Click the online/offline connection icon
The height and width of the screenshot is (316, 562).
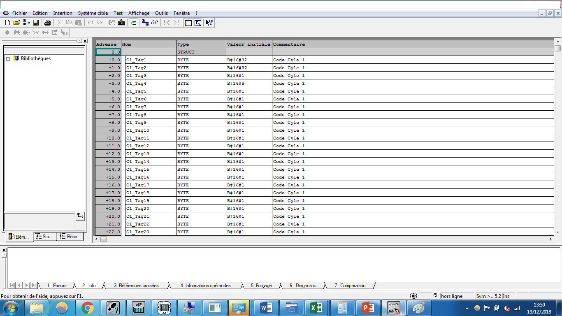[x=145, y=23]
